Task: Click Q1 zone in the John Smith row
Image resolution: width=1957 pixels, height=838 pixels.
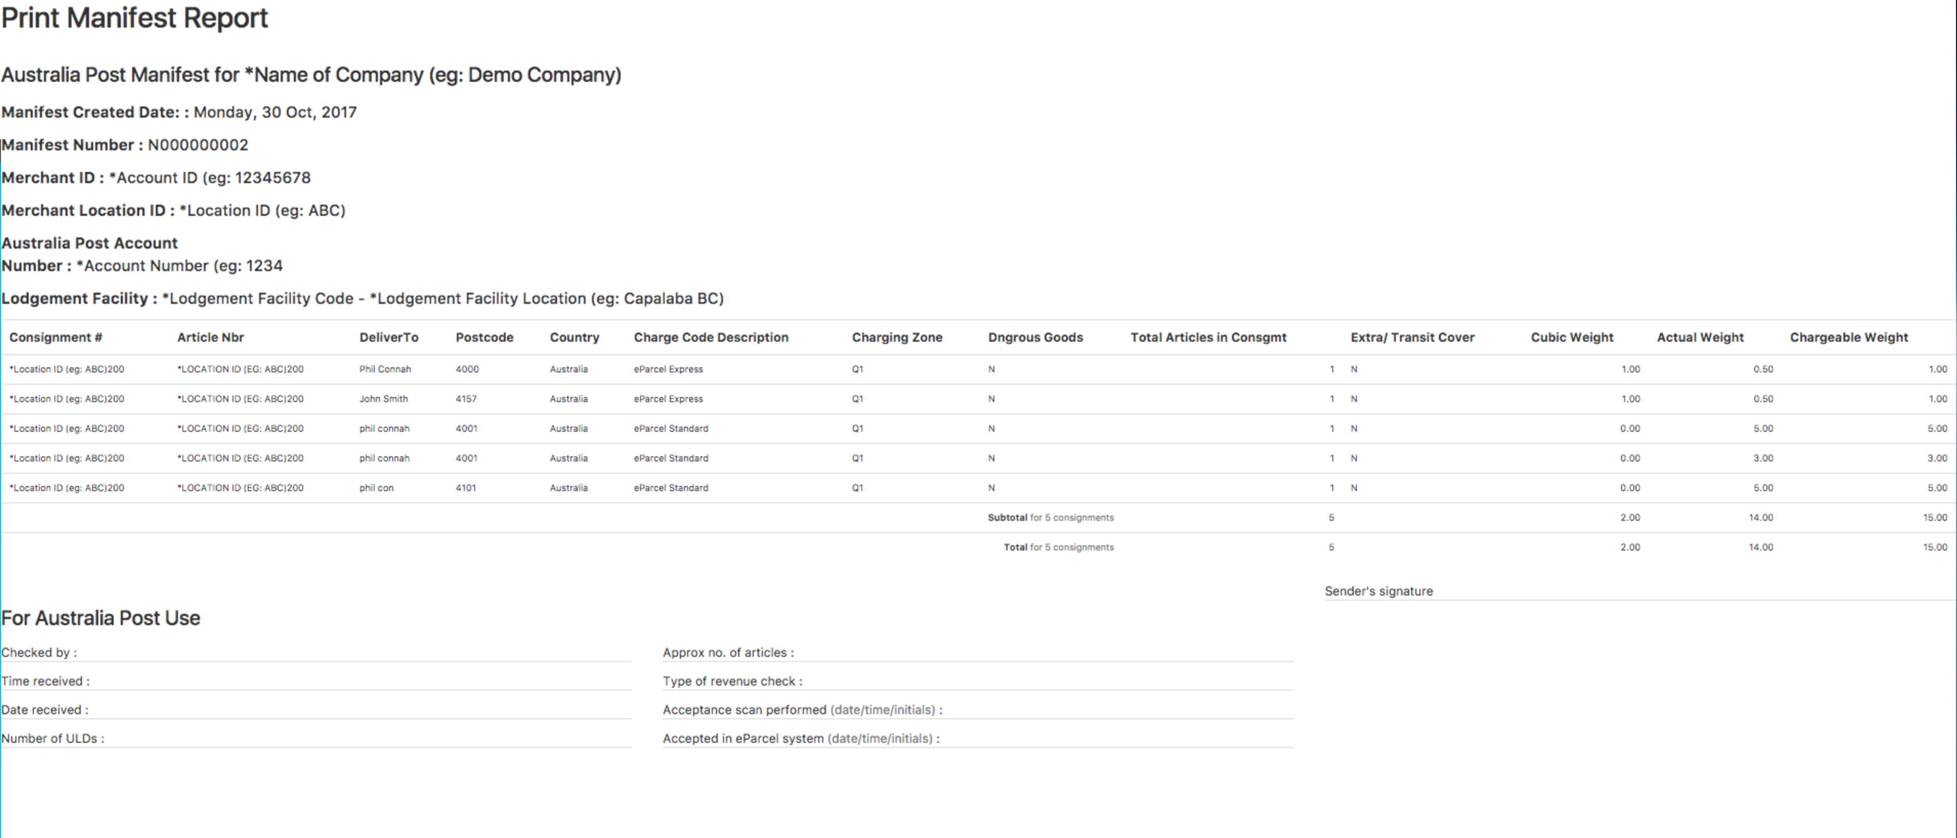Action: point(858,399)
